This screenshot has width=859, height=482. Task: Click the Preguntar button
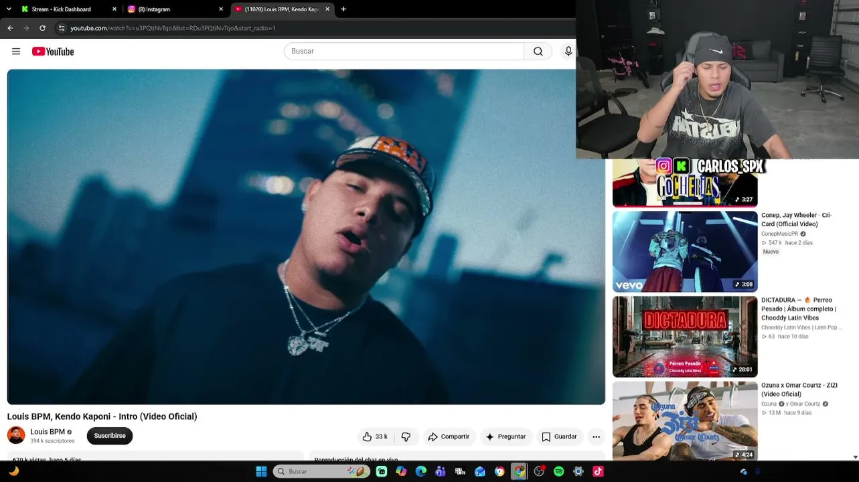coord(505,436)
